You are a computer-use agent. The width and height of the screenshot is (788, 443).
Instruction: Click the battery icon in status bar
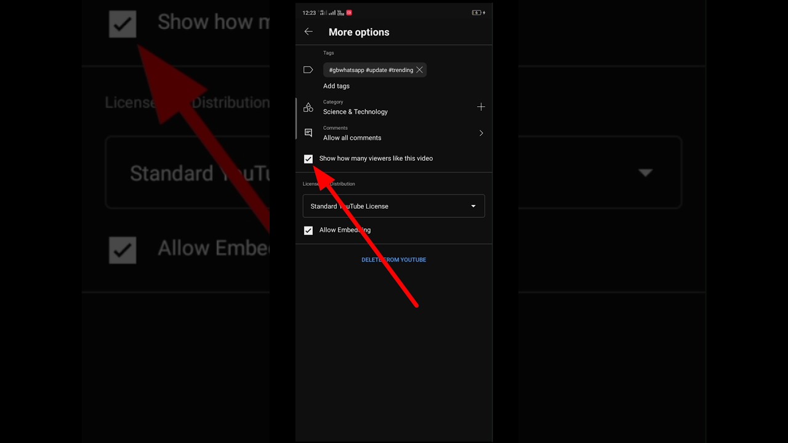coord(476,12)
